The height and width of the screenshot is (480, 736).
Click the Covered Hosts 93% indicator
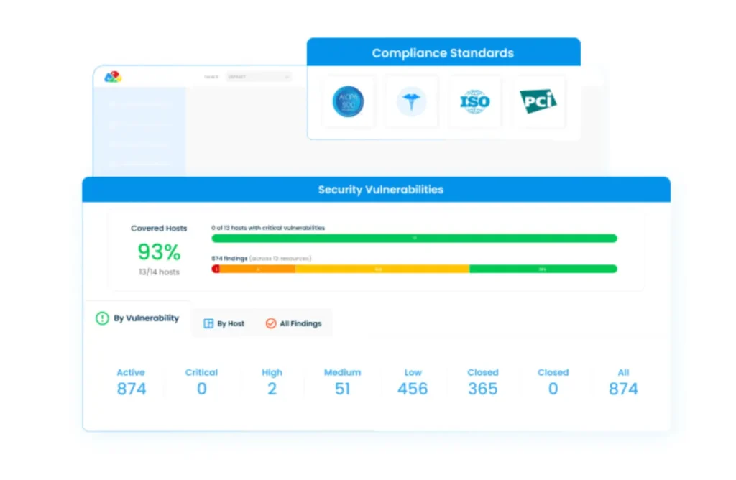(159, 252)
